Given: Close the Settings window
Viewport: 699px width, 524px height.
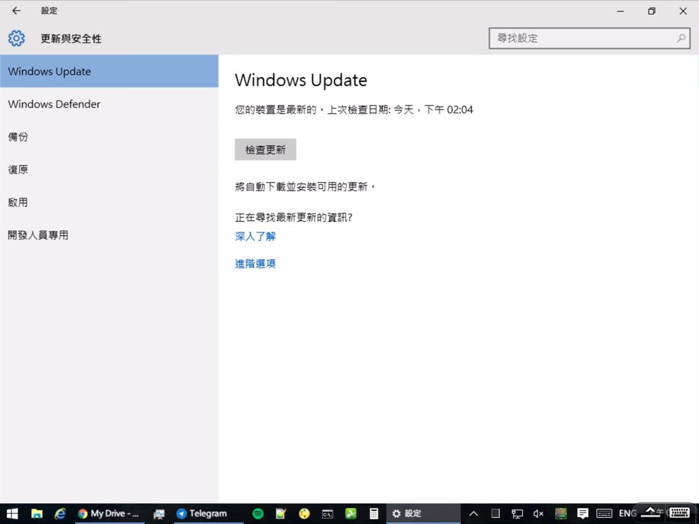Looking at the screenshot, I should pos(683,11).
